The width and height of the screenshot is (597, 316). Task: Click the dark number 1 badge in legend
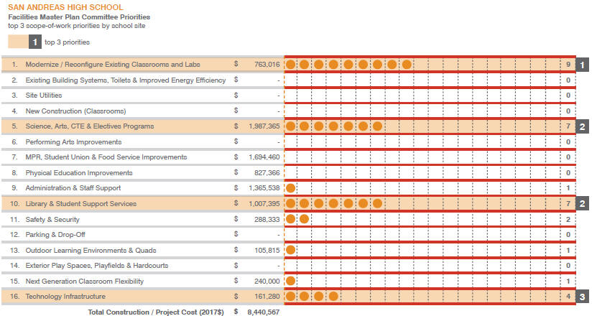[x=35, y=42]
